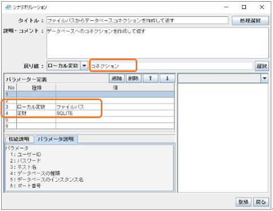Click the 処理選択 button
Image resolution: width=273 pixels, height=211 pixels.
click(x=250, y=20)
